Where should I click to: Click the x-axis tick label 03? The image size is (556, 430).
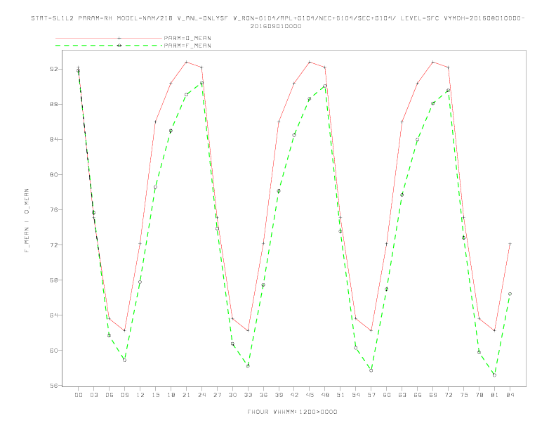click(x=93, y=395)
